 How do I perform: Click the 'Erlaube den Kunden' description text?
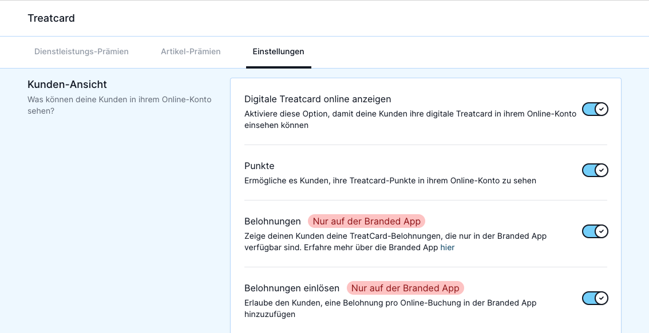click(390, 308)
